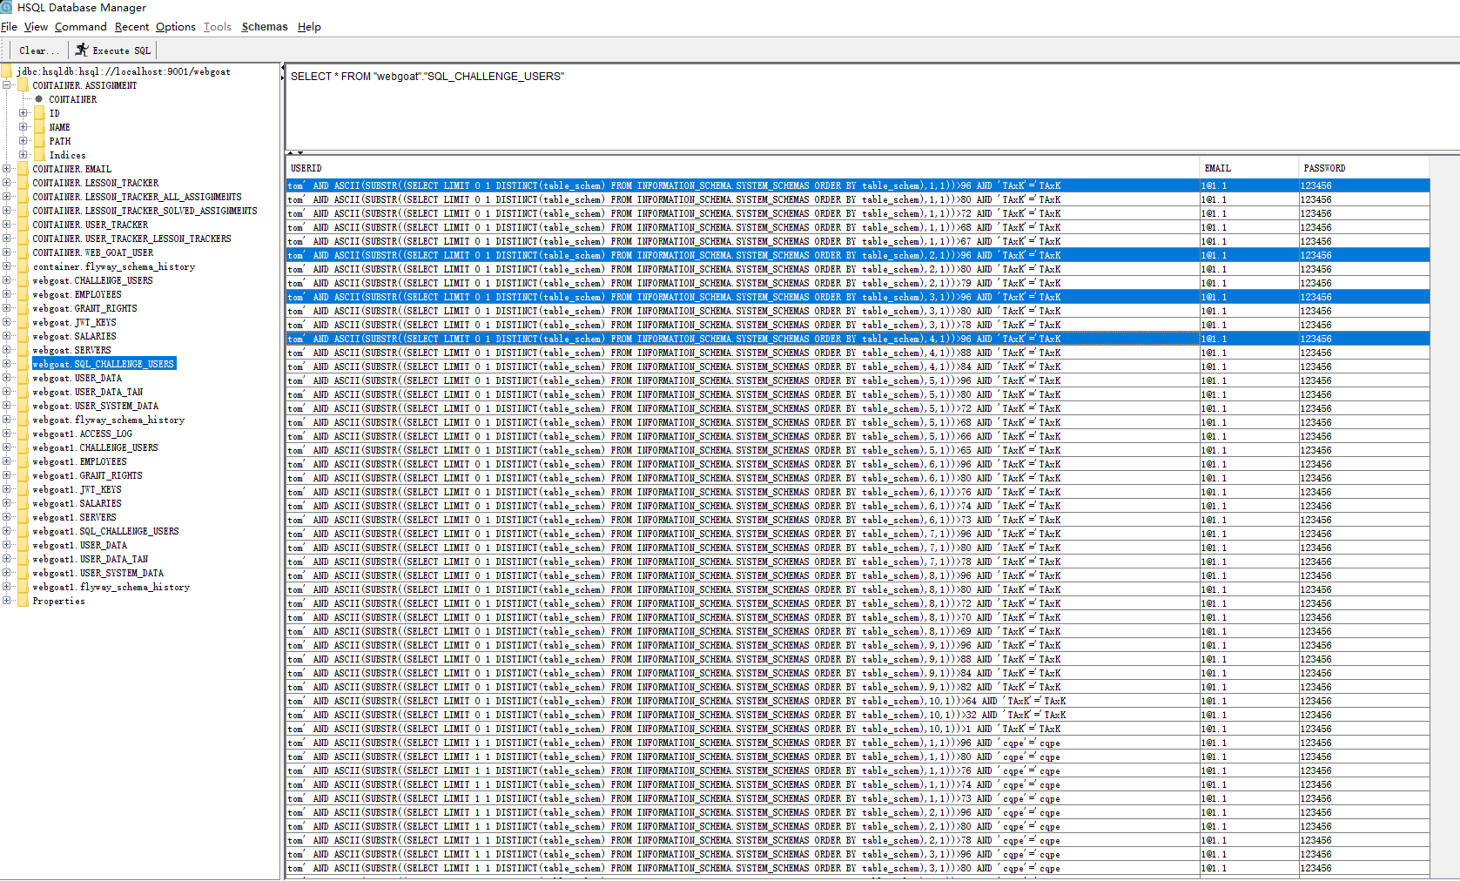Select the webgoat1.USER_DATA_TAN tree item

(91, 559)
